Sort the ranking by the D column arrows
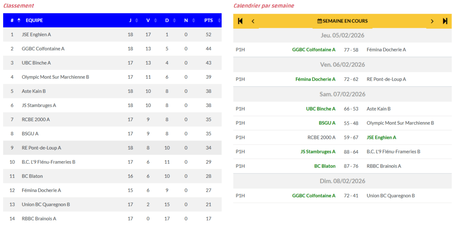Image resolution: width=453 pixels, height=231 pixels. 174,20
